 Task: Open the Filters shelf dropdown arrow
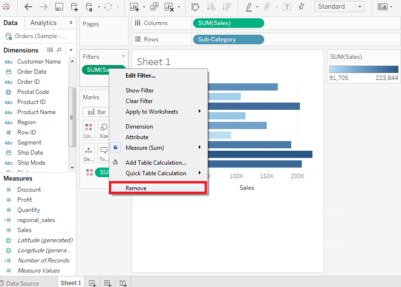124,56
